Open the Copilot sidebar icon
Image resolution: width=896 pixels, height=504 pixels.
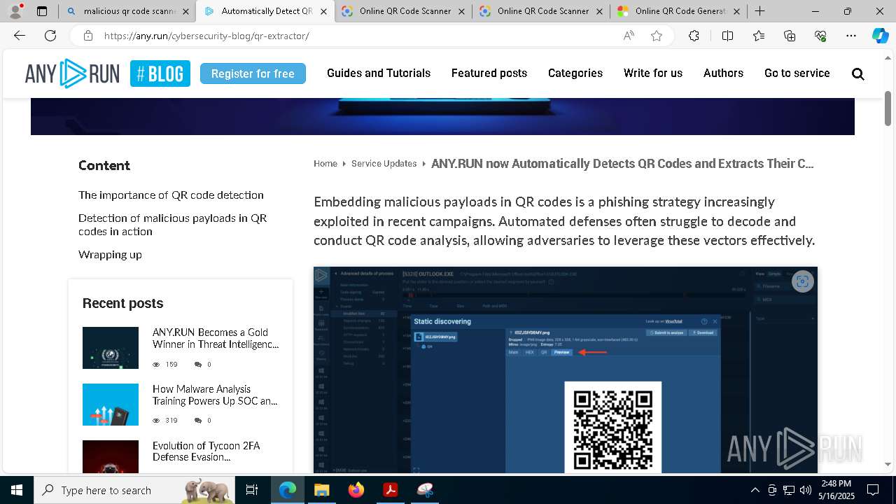coord(880,36)
